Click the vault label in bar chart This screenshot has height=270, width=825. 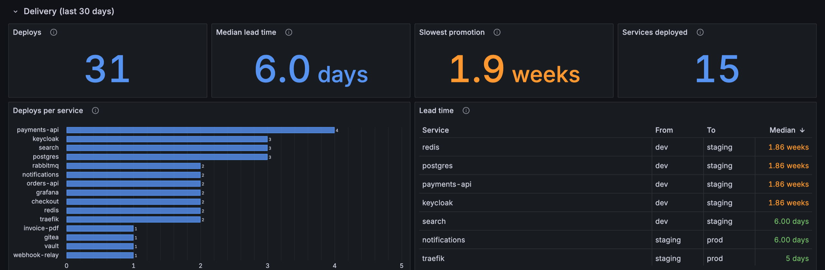coord(52,246)
